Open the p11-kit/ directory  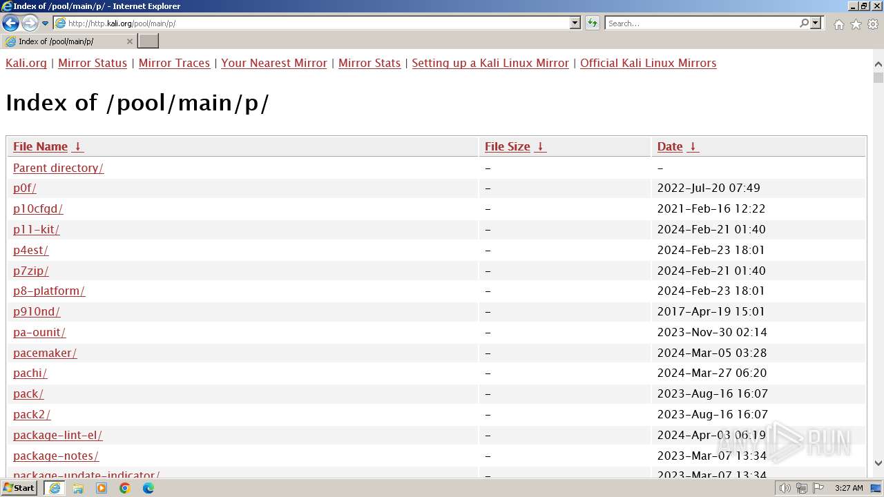(x=36, y=229)
